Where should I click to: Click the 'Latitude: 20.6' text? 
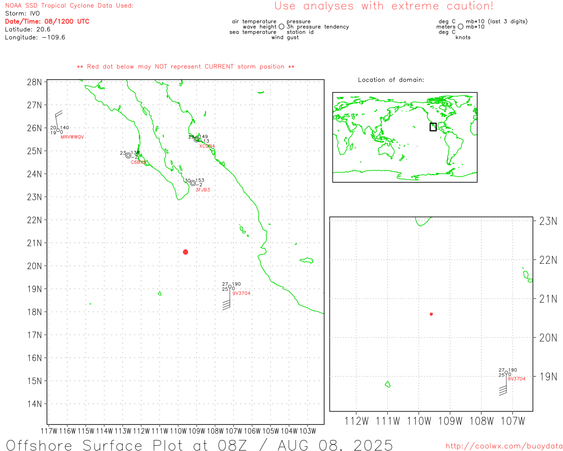[28, 30]
